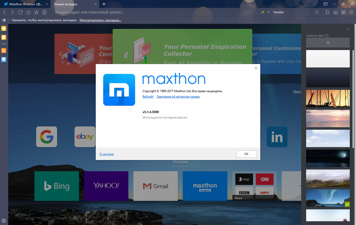Open Заявление об авторских правах link
356x225 pixels.
[x=178, y=97]
